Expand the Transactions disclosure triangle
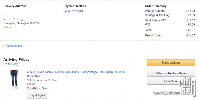This screenshot has height=100, width=199. pyautogui.click(x=4, y=46)
